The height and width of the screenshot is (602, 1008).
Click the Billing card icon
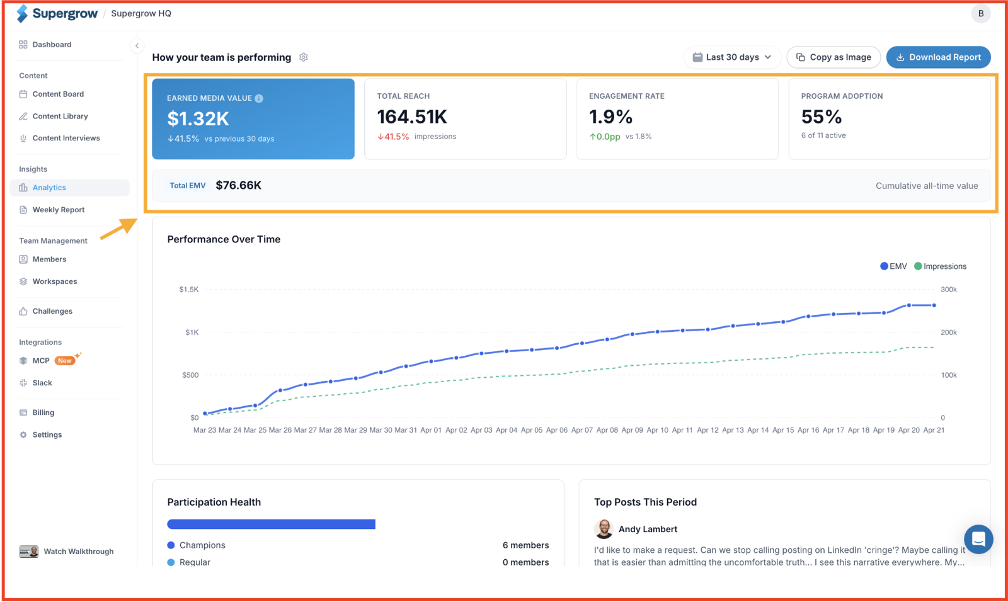click(x=23, y=412)
